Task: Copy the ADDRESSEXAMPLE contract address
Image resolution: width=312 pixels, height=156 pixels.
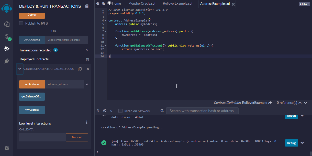Action: point(80,69)
